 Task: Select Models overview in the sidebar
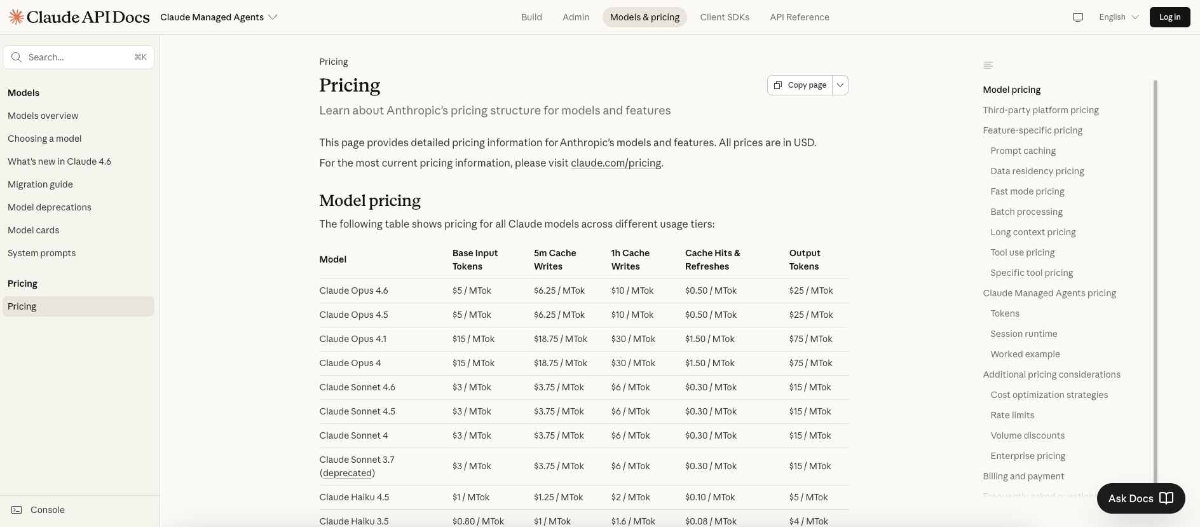click(x=43, y=116)
